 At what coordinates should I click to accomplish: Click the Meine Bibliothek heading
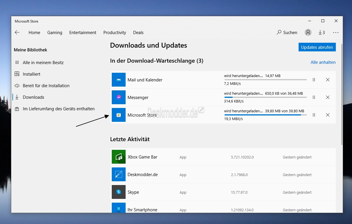click(x=30, y=50)
